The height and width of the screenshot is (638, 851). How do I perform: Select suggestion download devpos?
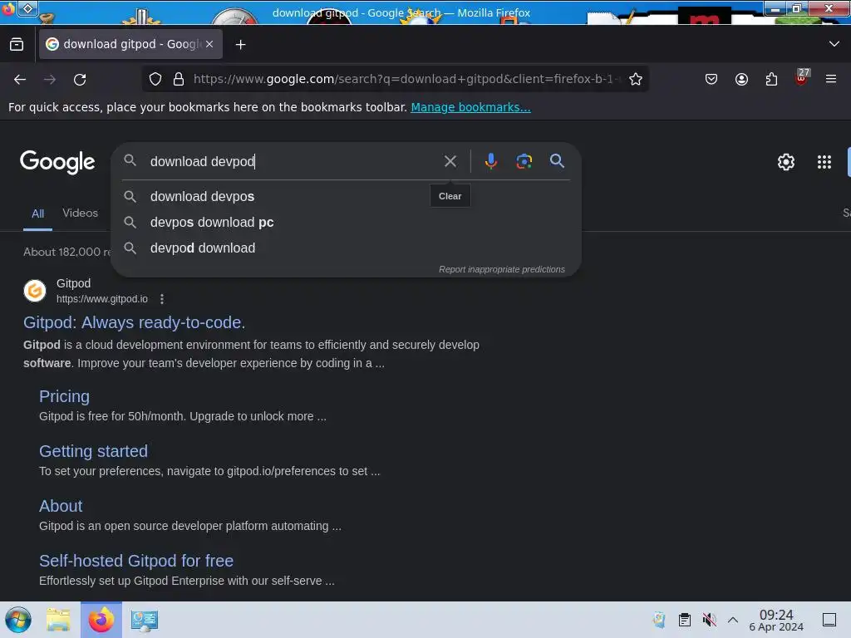point(346,196)
